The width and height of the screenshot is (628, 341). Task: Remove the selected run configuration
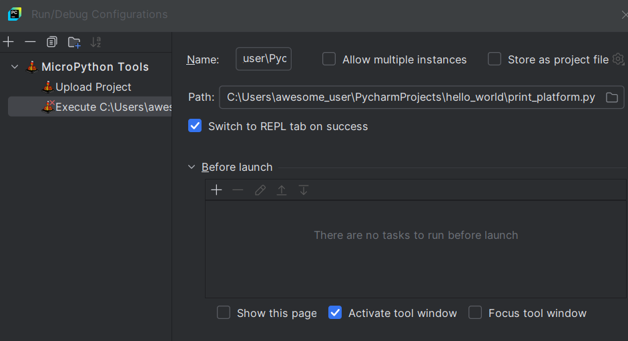tap(30, 42)
